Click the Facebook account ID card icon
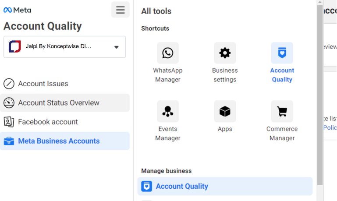This screenshot has height=201, width=337. coord(9,122)
